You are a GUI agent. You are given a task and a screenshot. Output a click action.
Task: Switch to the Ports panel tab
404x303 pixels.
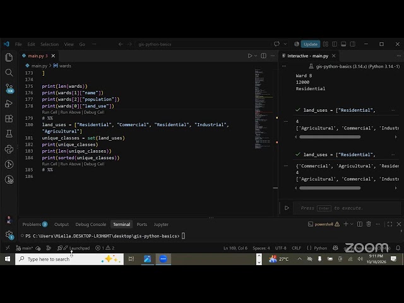[x=141, y=225]
